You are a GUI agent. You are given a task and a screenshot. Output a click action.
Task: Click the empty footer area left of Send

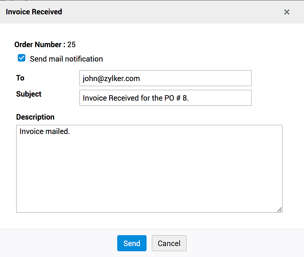click(57, 243)
